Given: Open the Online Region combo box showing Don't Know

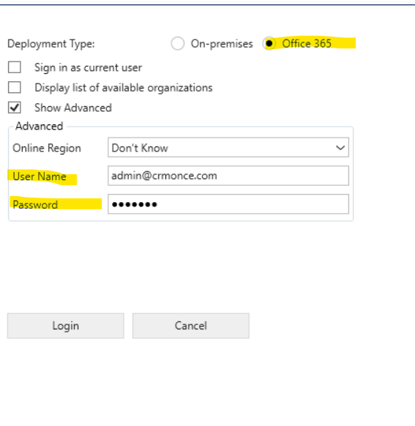Looking at the screenshot, I should [228, 148].
